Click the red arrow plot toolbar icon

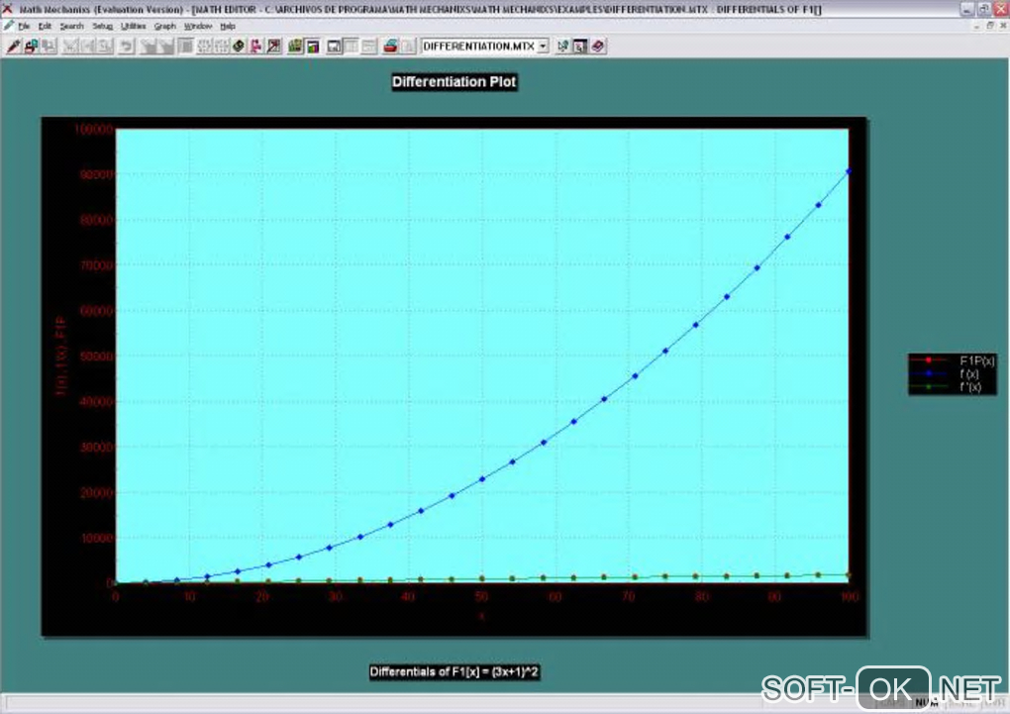tap(273, 46)
